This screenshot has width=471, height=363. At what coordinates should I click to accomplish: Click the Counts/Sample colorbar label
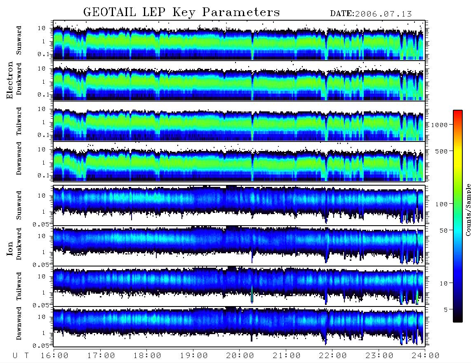tap(468, 210)
